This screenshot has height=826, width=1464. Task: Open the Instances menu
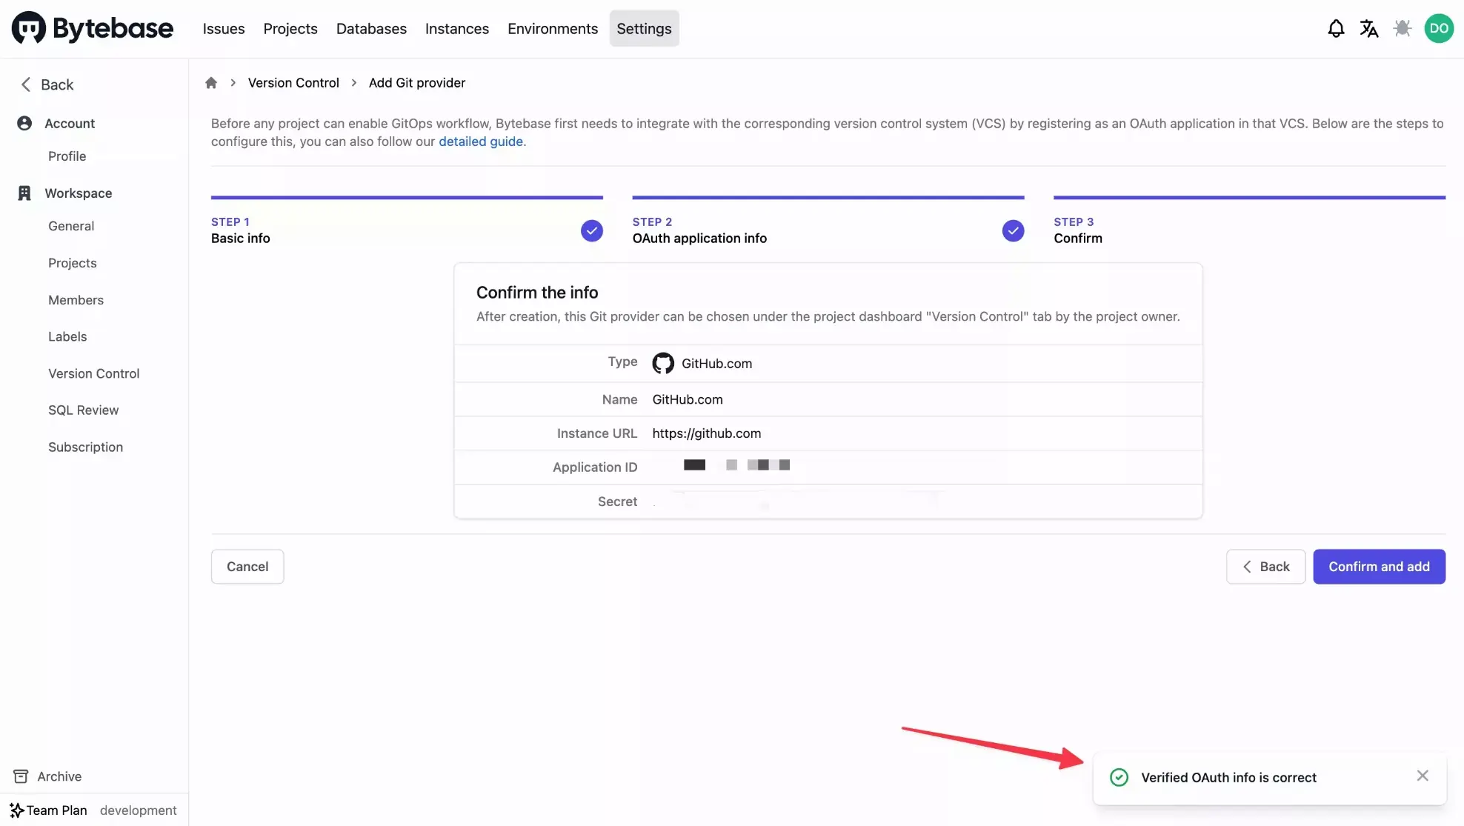(x=457, y=28)
